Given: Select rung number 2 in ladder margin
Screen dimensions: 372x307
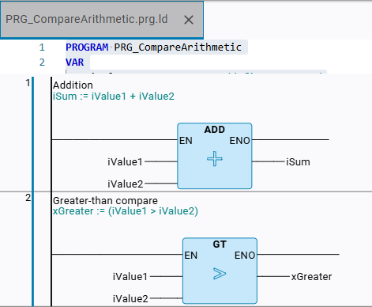Looking at the screenshot, I should pos(28,198).
